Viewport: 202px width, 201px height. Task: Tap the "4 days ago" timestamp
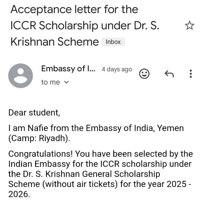pyautogui.click(x=117, y=70)
